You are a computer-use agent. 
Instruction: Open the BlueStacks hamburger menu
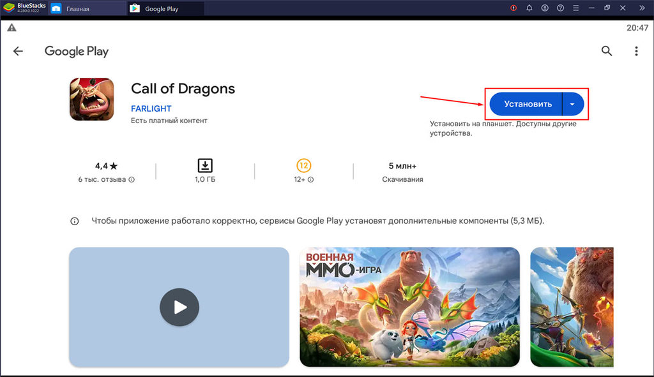pyautogui.click(x=575, y=8)
